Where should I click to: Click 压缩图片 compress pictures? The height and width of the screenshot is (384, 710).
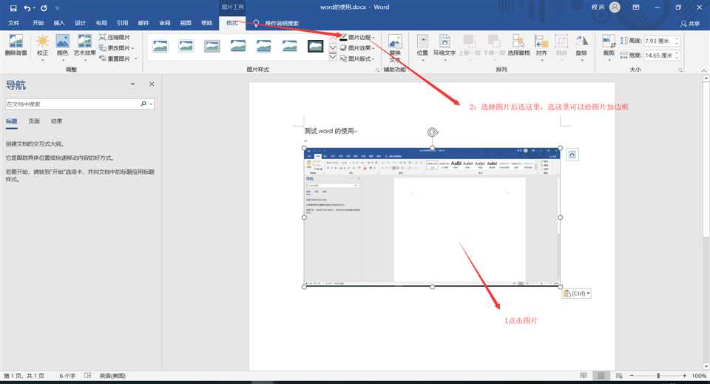click(x=115, y=37)
